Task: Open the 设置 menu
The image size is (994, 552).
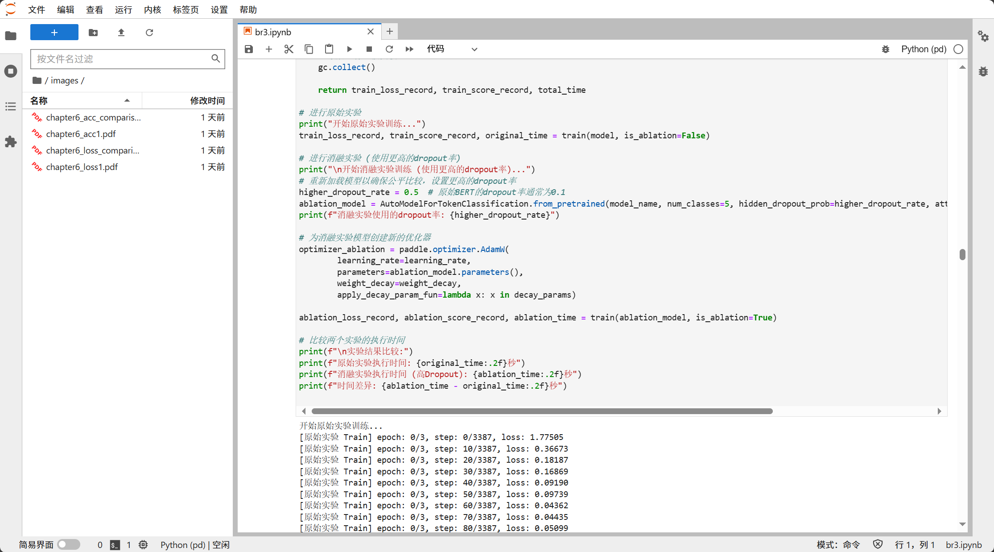Action: (219, 9)
